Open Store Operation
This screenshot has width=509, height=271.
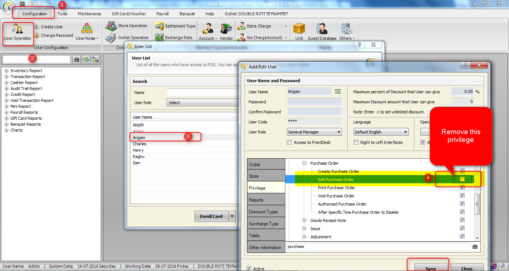126,26
